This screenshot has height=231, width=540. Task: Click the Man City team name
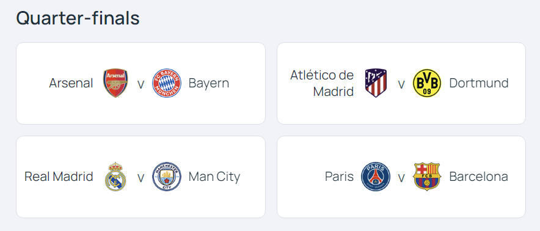tap(214, 177)
